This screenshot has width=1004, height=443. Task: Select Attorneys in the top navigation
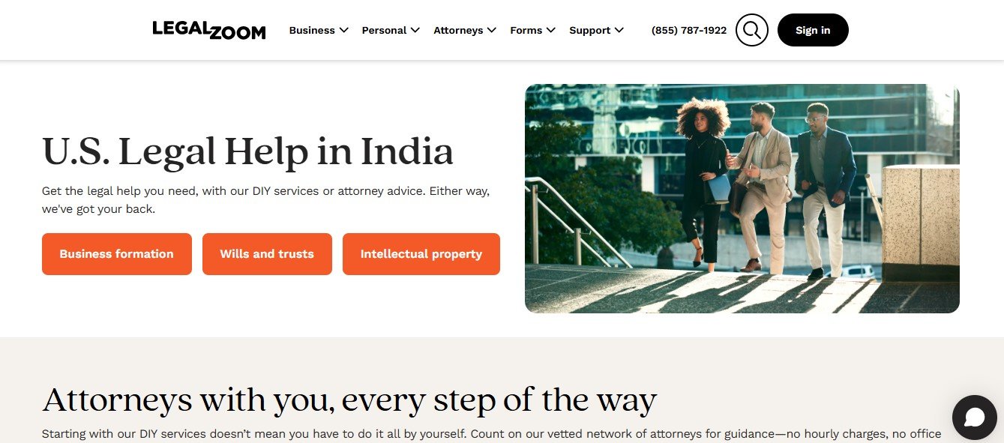point(458,30)
